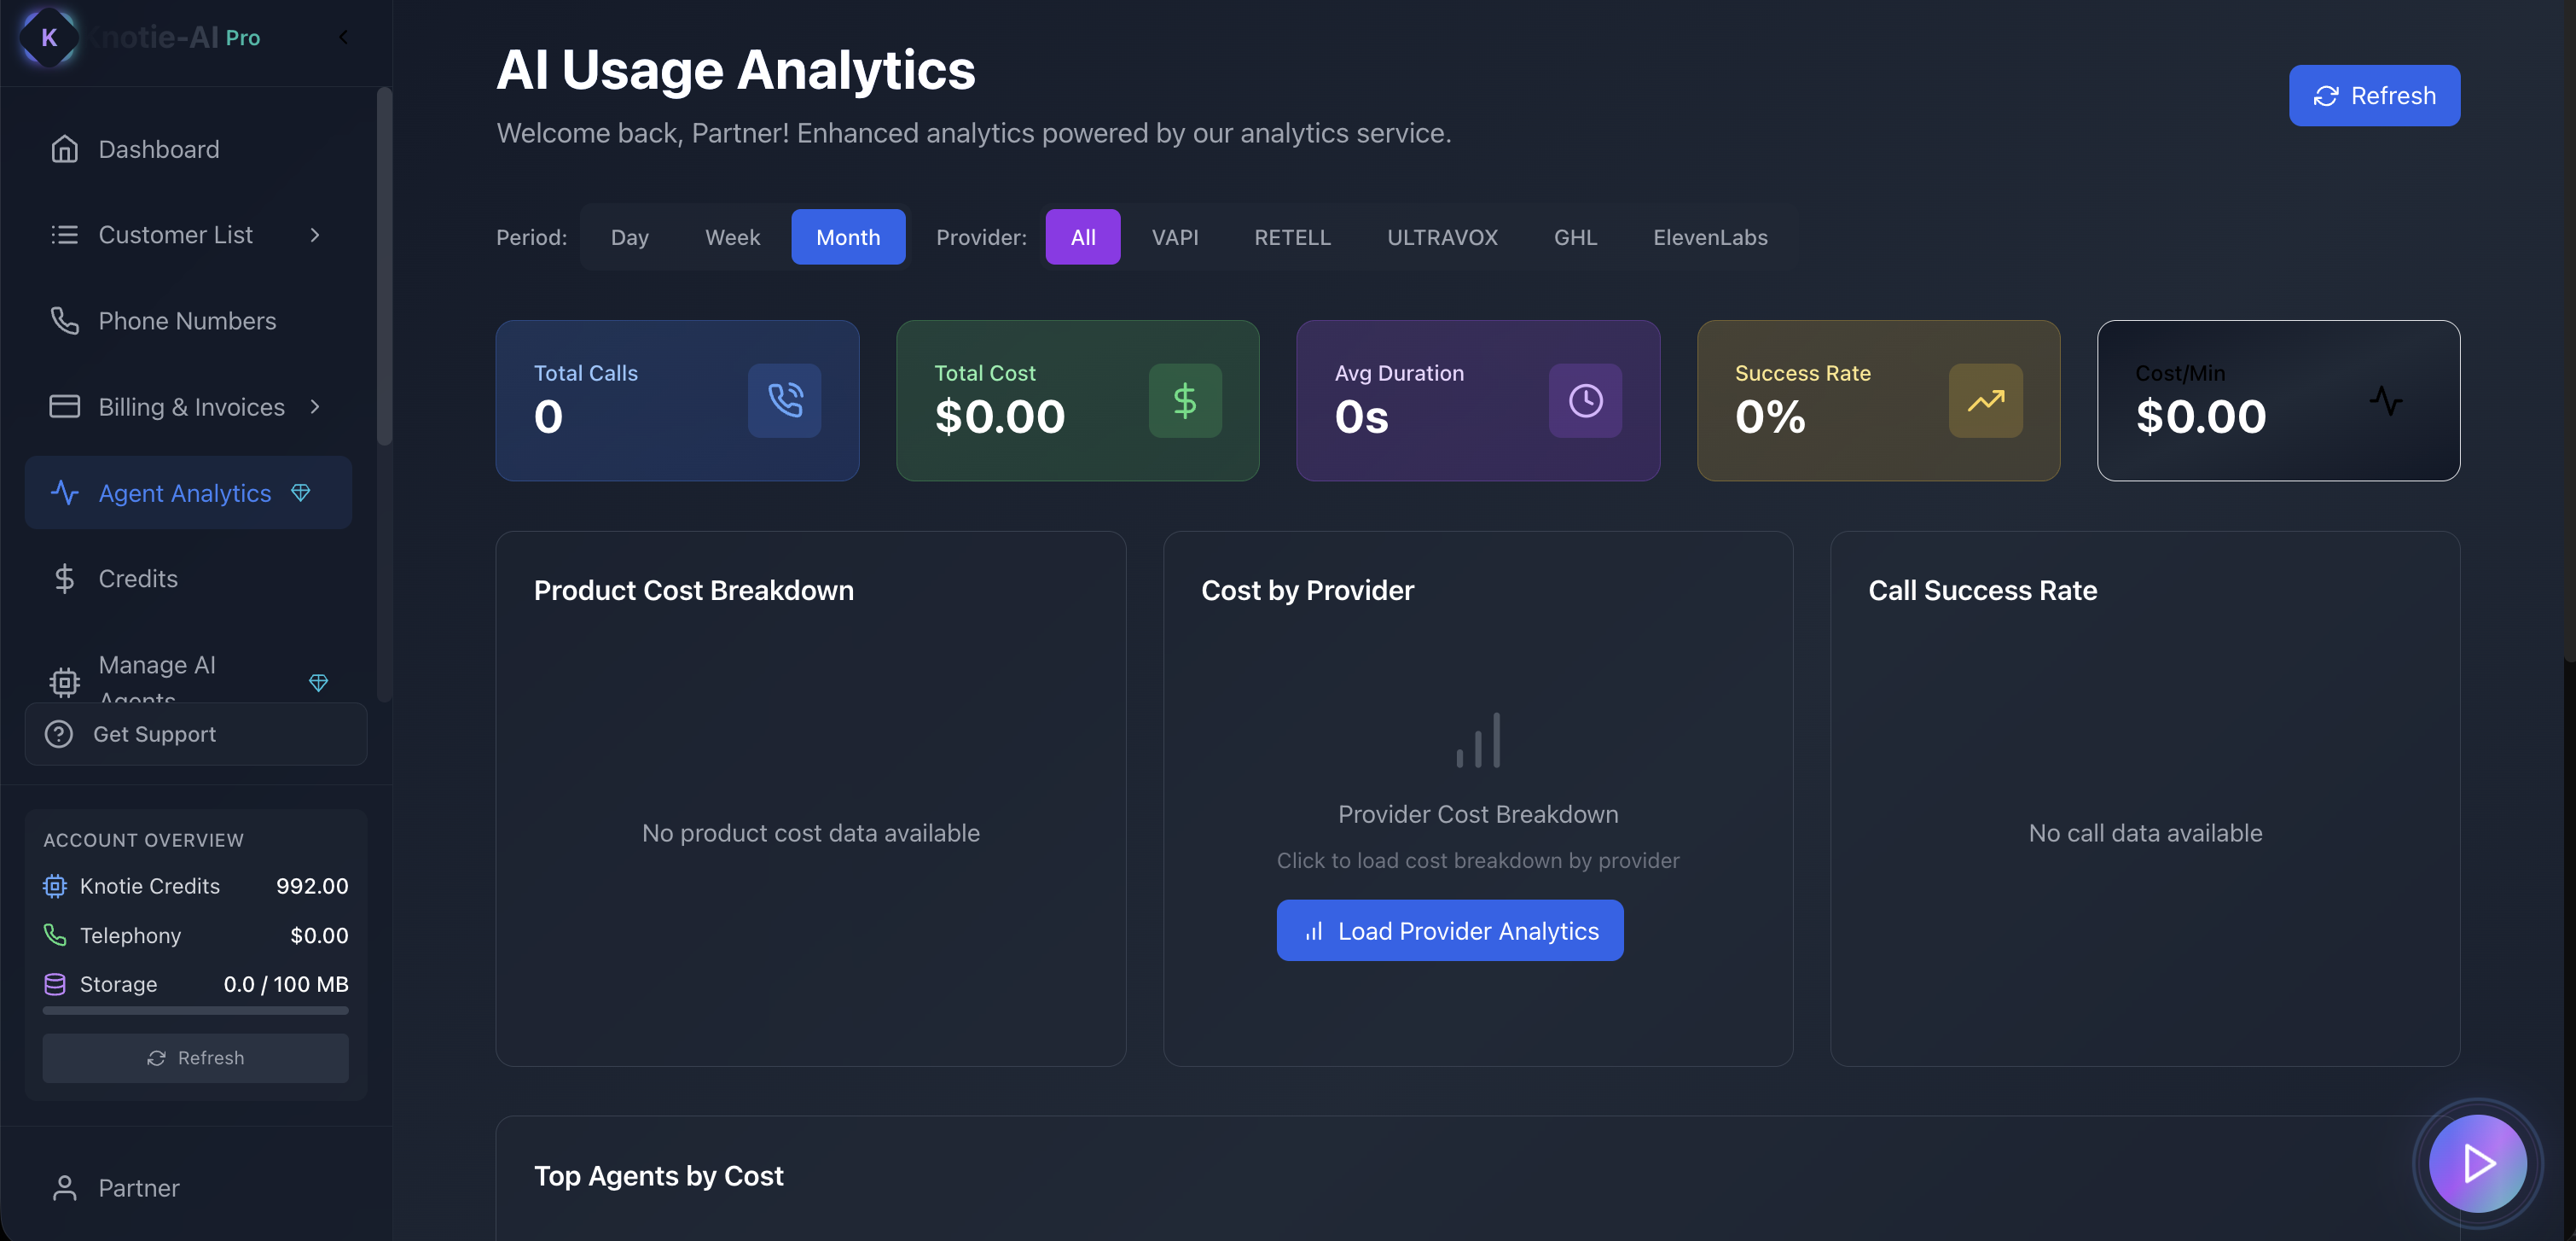Click the Total Cost dollar icon
Viewport: 2576px width, 1241px height.
pyautogui.click(x=1184, y=400)
